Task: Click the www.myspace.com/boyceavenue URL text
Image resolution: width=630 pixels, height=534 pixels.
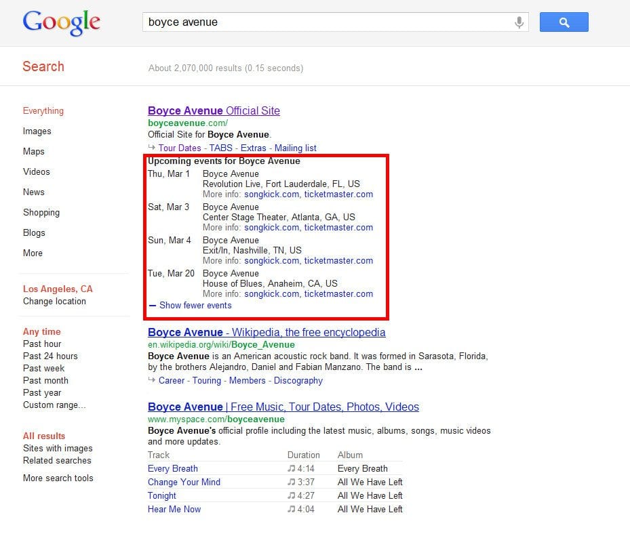Action: [x=216, y=419]
